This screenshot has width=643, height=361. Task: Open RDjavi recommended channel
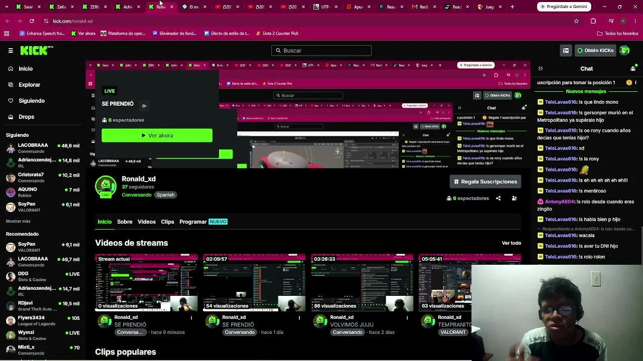tap(43, 306)
